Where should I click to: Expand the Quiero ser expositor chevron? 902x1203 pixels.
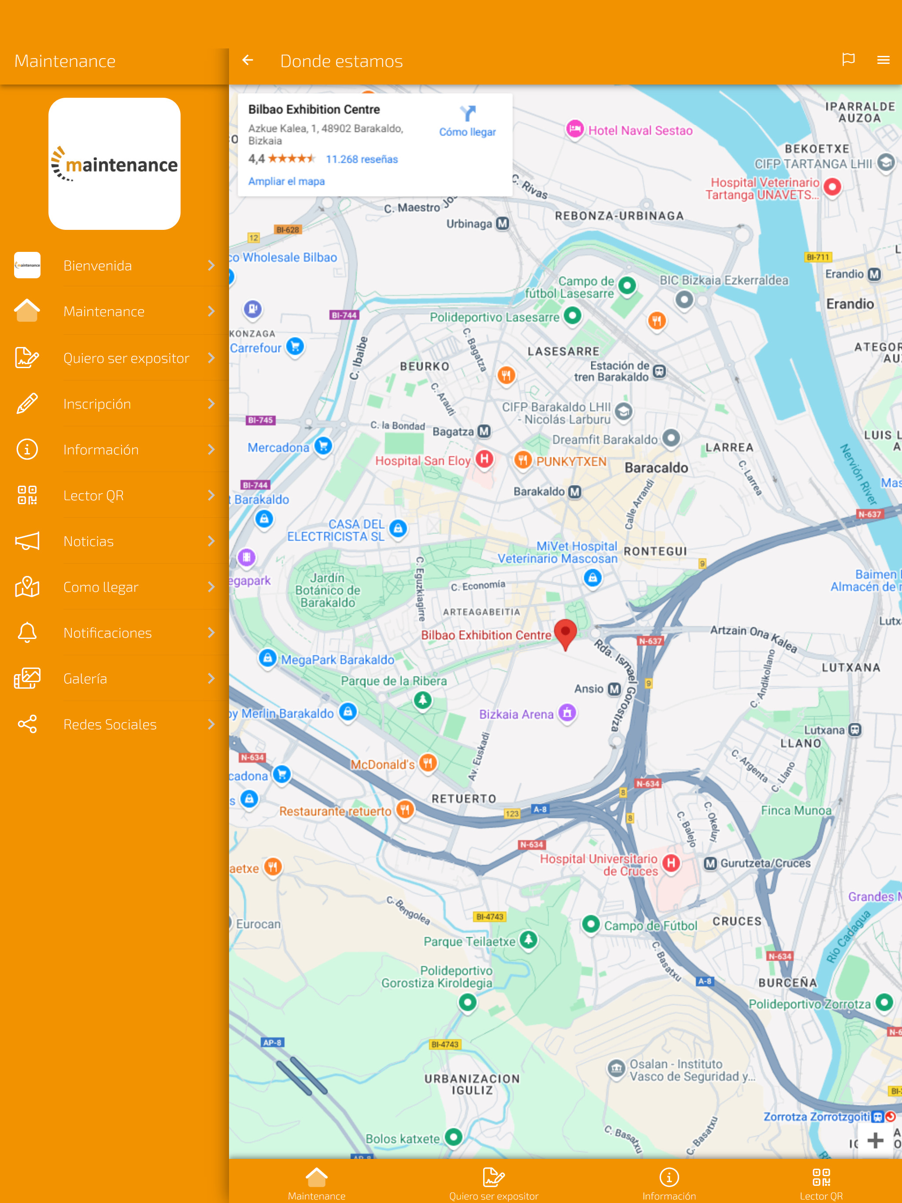tap(211, 357)
